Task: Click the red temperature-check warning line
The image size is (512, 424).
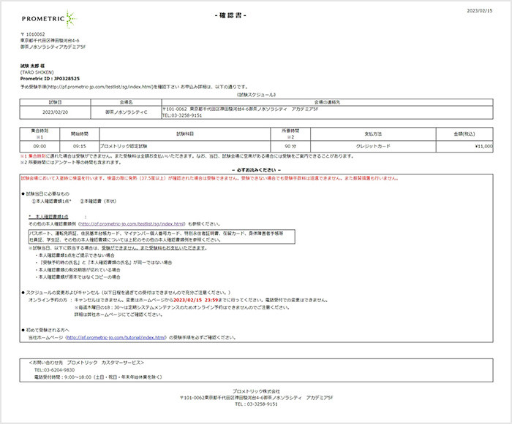Action: click(210, 178)
